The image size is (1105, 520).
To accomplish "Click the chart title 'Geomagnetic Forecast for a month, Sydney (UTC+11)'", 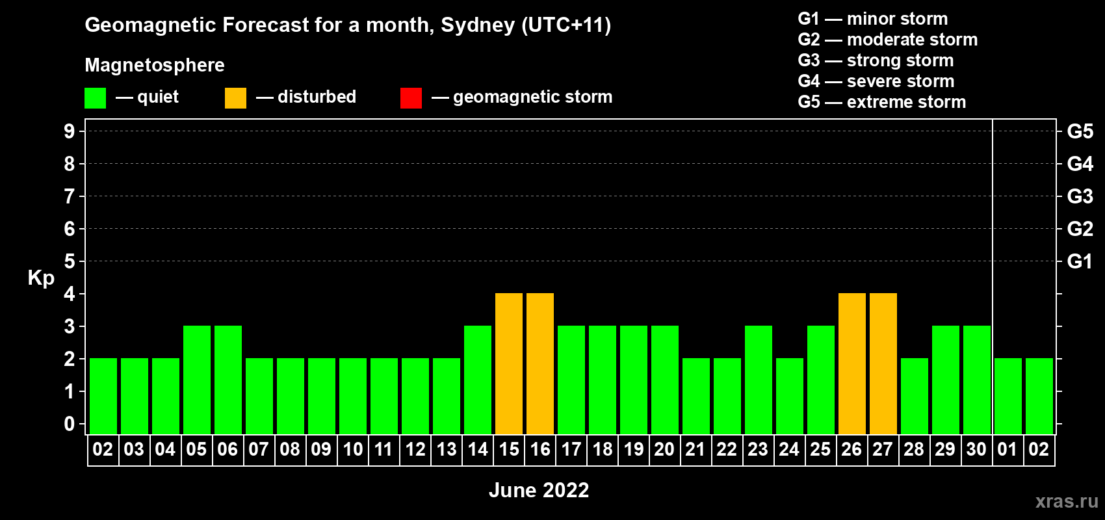I will coord(348,25).
